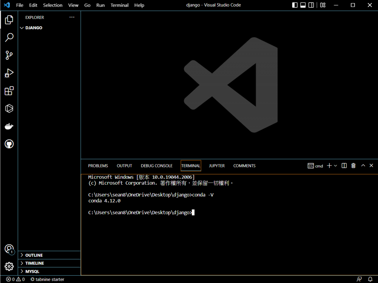Screen dimensions: 378x283
Task: Click 'conda 4.12.0' output text
Action: [104, 201]
